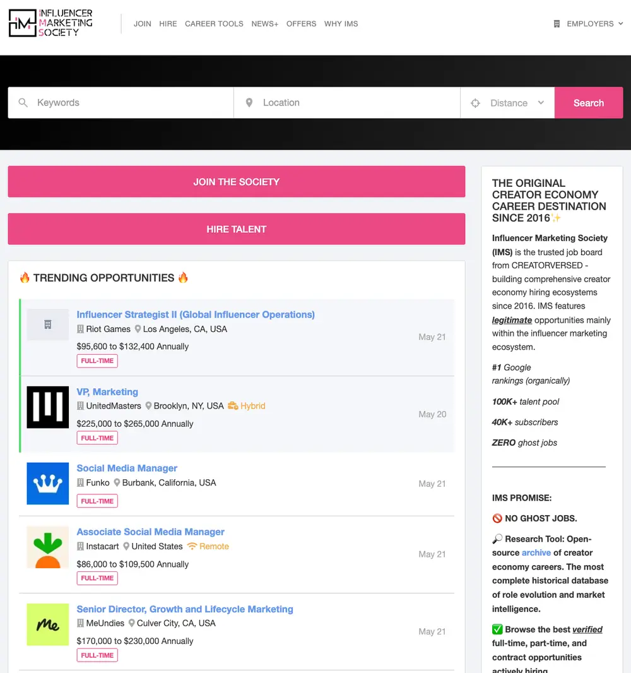This screenshot has width=631, height=673.
Task: Open the MeUndies company logo
Action: point(47,624)
